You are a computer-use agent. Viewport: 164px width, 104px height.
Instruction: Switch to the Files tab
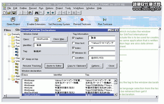7,30
